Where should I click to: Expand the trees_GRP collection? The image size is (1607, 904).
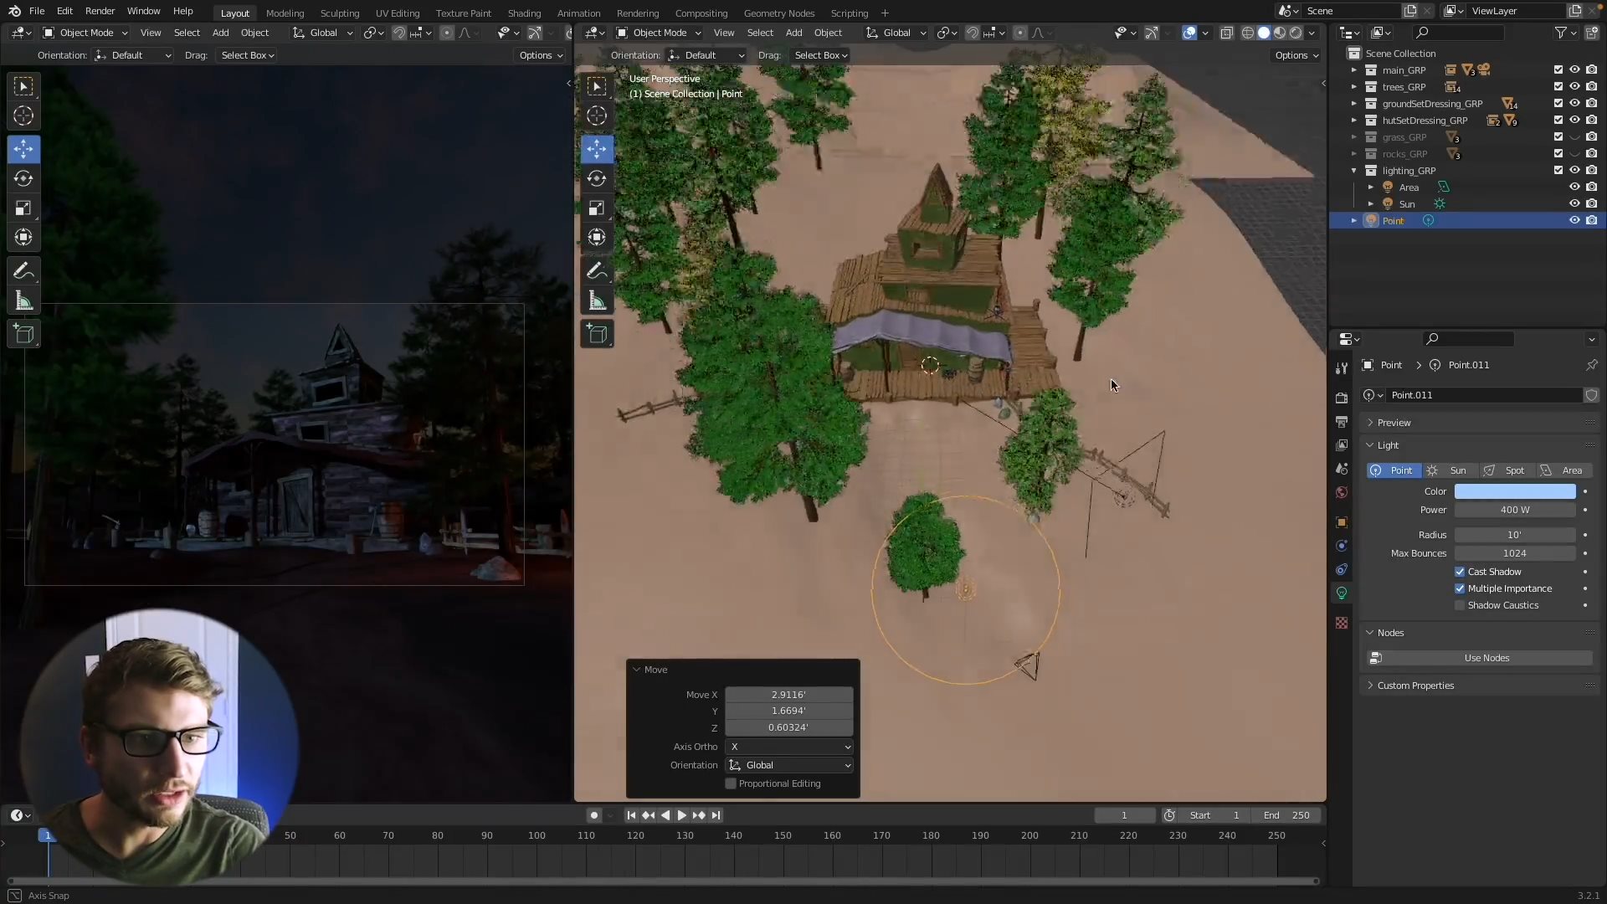[x=1353, y=87]
